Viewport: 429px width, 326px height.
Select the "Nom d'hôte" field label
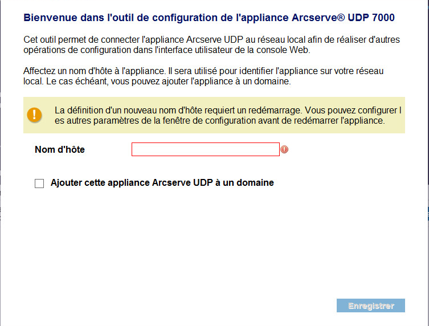[x=60, y=150]
